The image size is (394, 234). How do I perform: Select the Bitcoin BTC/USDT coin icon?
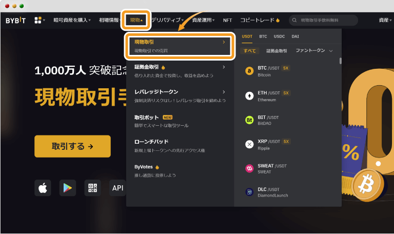coord(249,71)
